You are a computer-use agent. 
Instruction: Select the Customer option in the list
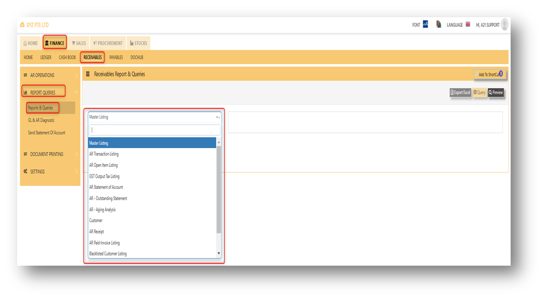(x=152, y=220)
